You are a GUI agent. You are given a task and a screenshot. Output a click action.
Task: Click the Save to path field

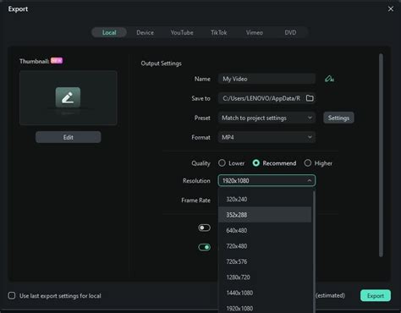pyautogui.click(x=261, y=98)
